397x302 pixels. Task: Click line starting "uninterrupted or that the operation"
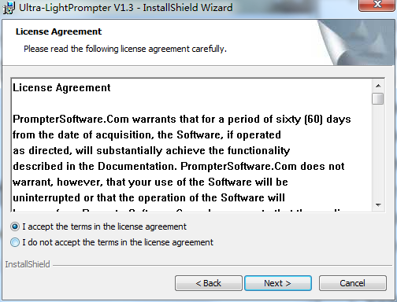(149, 198)
